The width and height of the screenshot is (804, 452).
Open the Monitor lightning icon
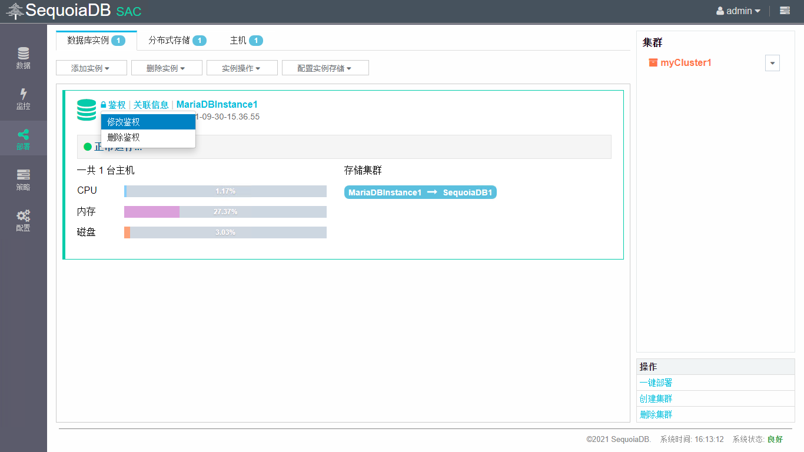(x=23, y=98)
